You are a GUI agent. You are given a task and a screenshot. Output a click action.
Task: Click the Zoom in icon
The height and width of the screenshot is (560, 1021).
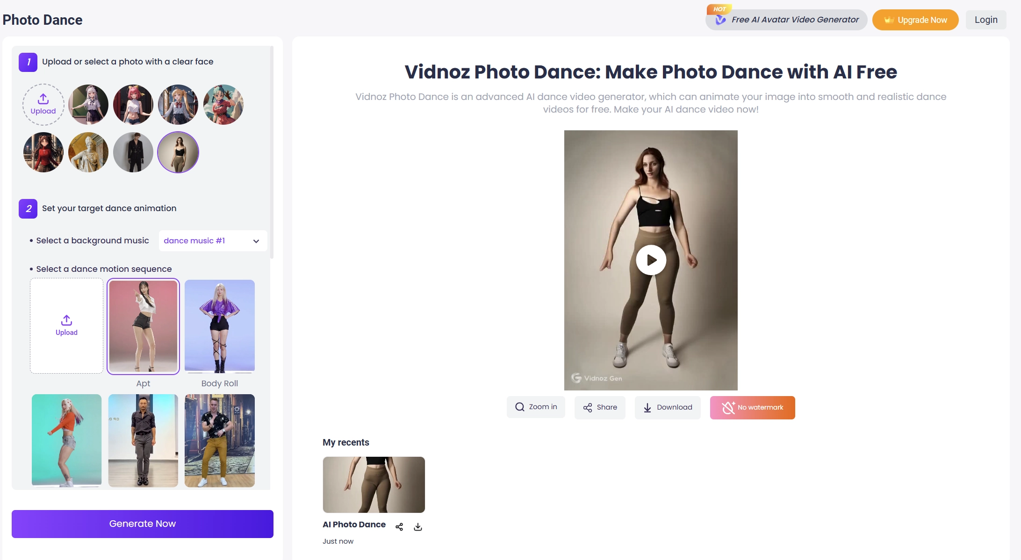point(536,407)
